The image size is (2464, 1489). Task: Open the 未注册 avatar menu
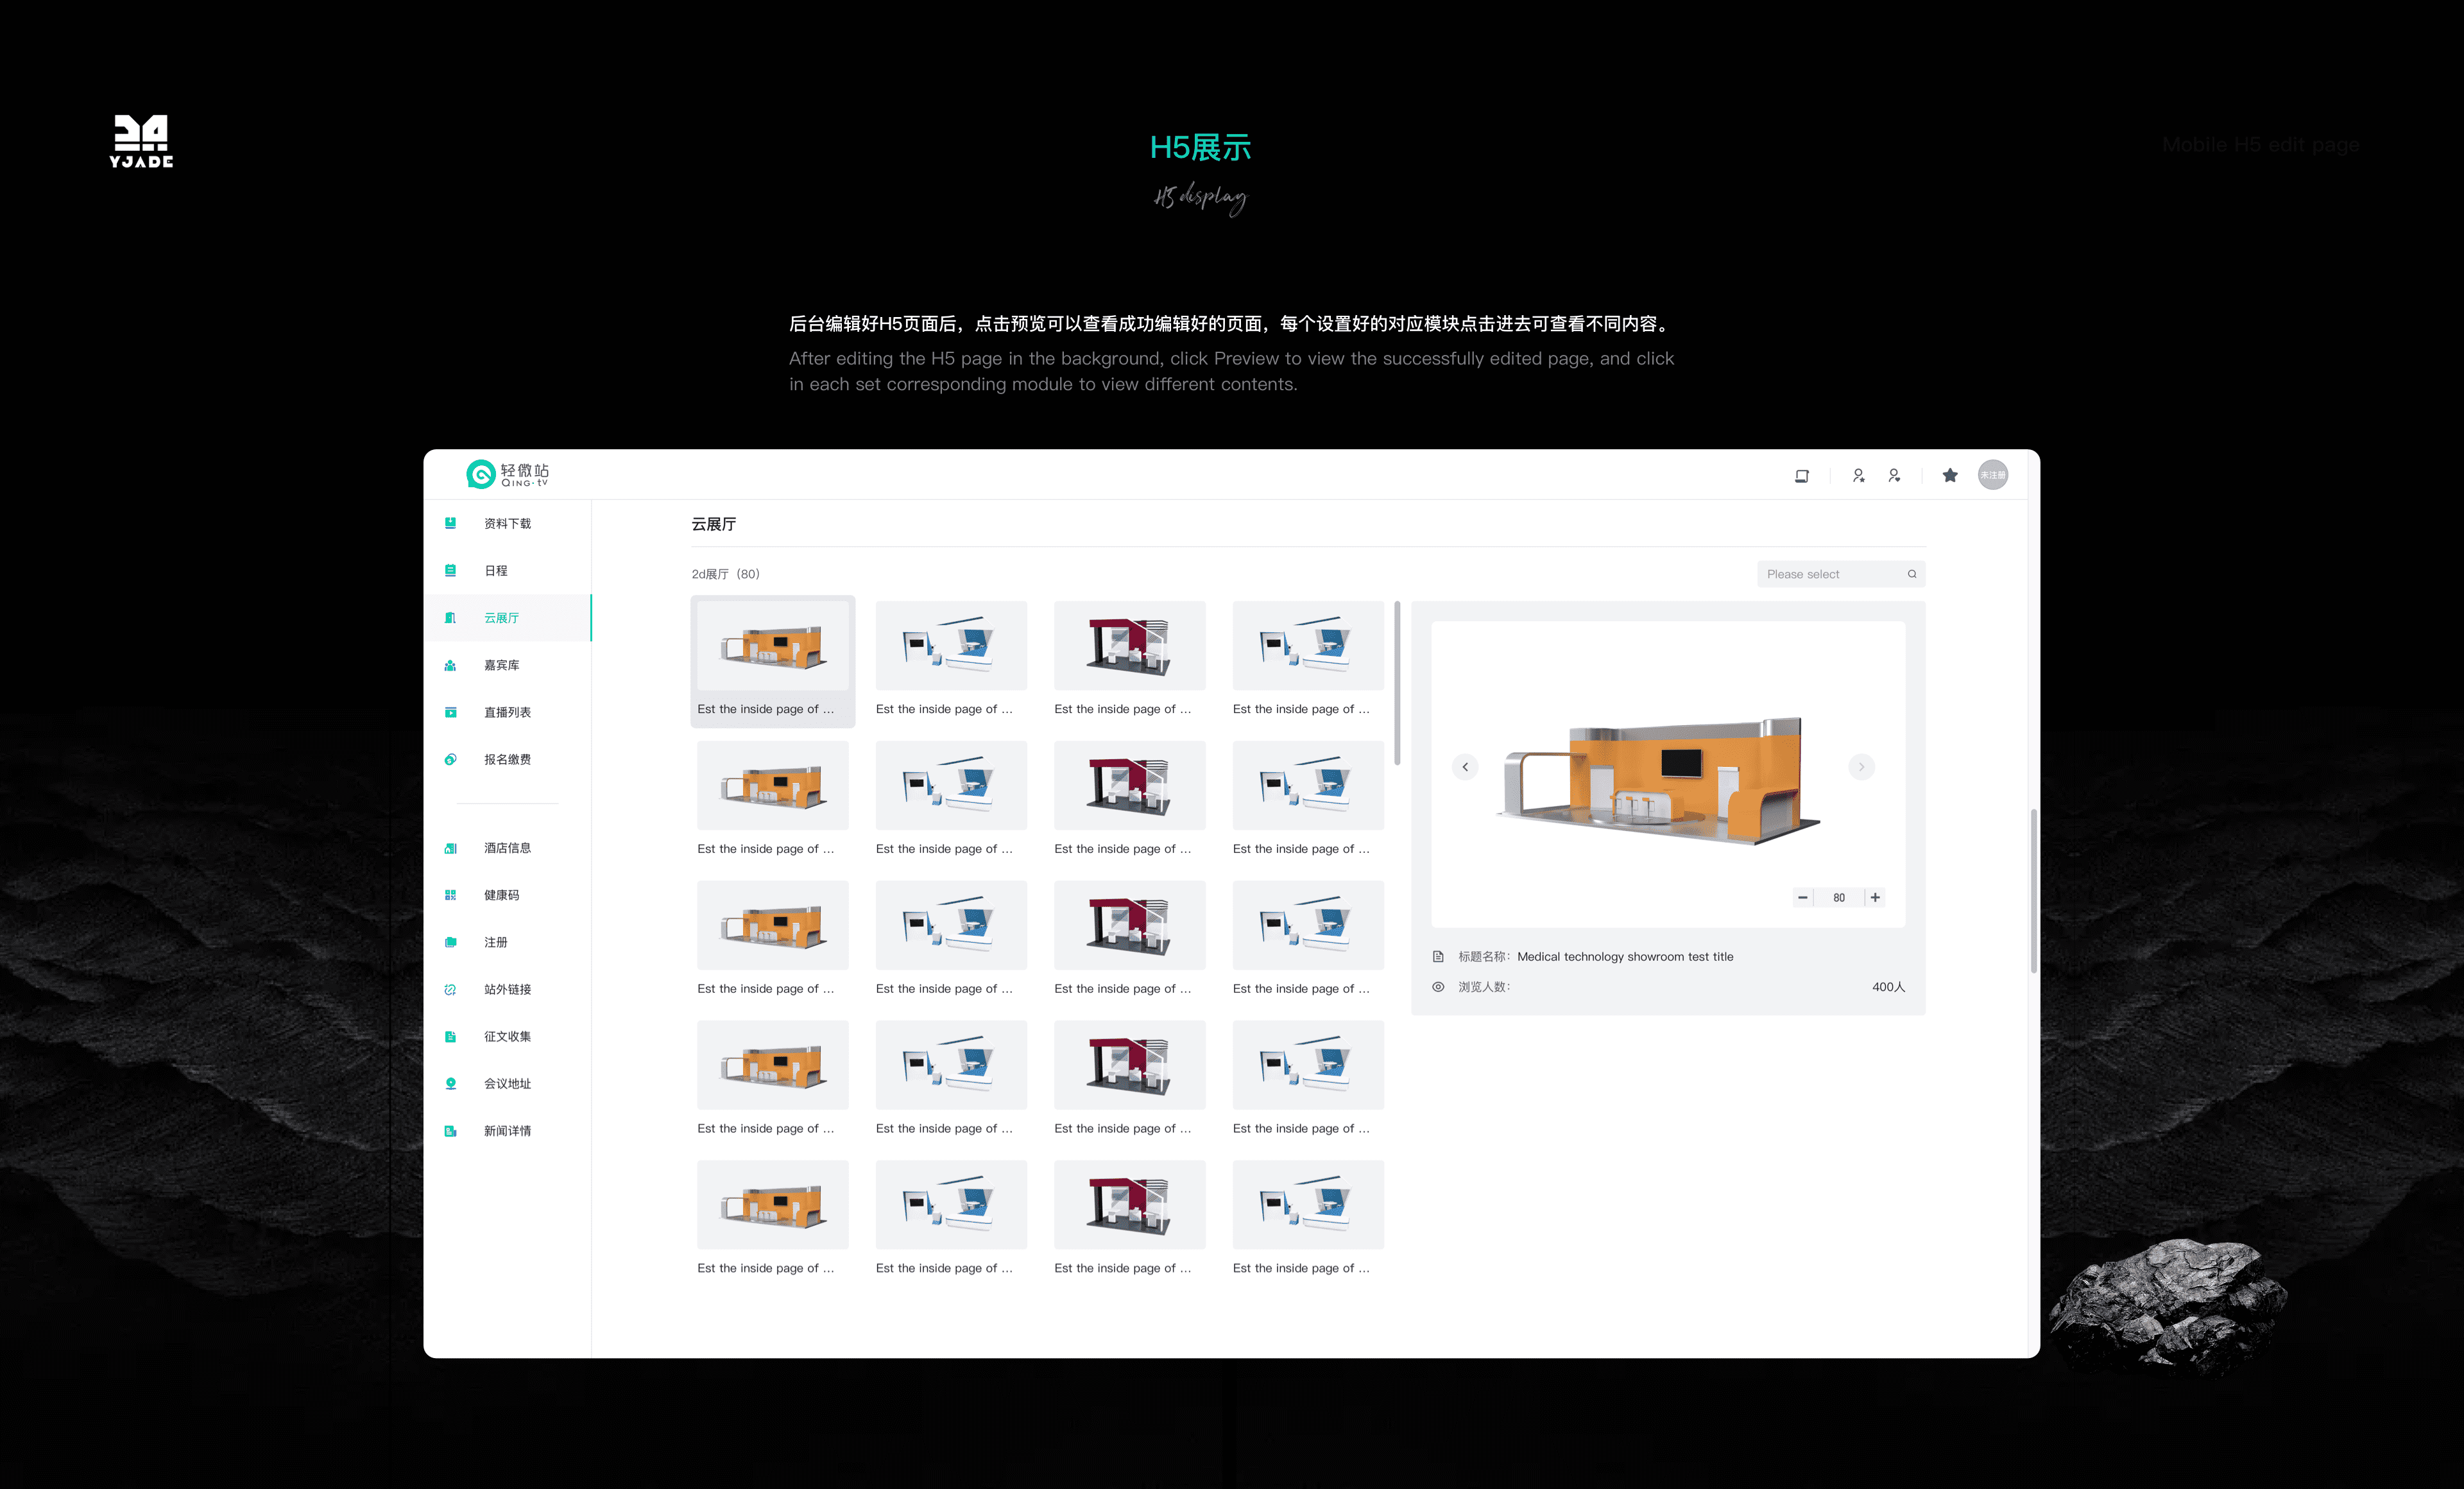pyautogui.click(x=1993, y=475)
